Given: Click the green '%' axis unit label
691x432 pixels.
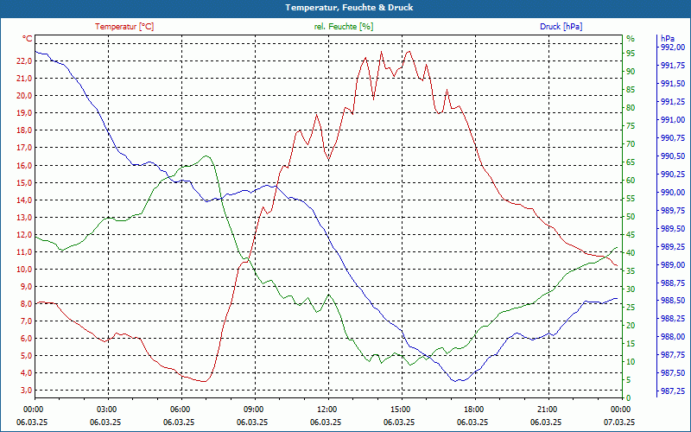Looking at the screenshot, I should (631, 39).
